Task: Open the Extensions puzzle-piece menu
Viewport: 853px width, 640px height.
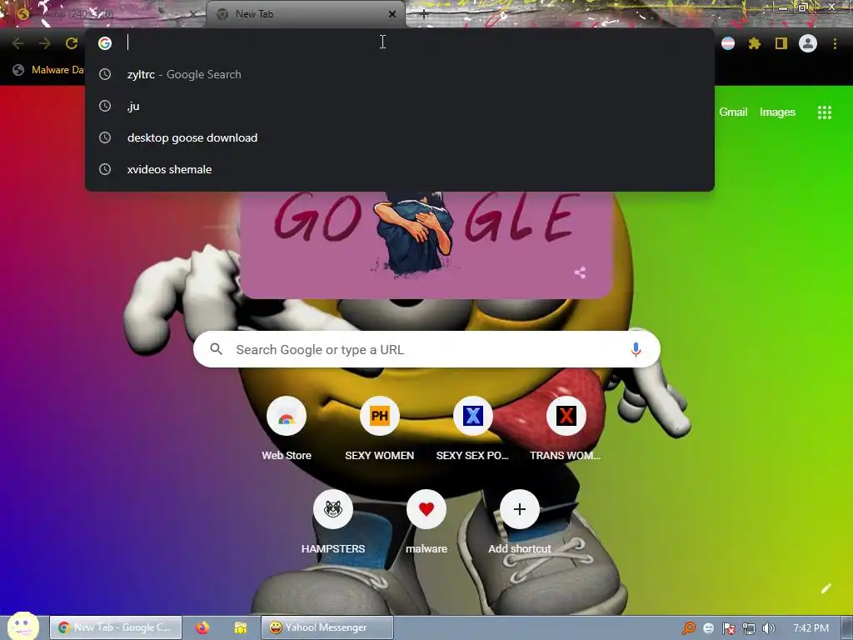Action: tap(755, 43)
